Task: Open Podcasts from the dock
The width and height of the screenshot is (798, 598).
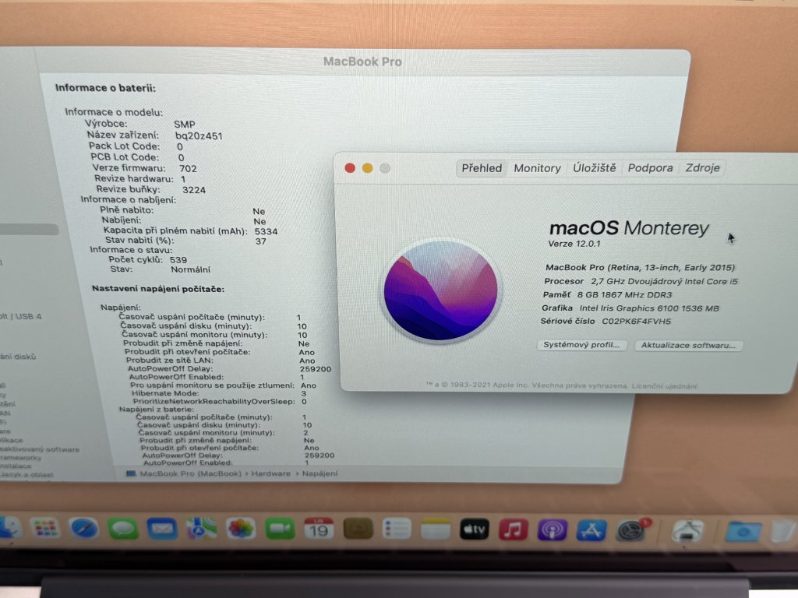Action: coord(553,530)
